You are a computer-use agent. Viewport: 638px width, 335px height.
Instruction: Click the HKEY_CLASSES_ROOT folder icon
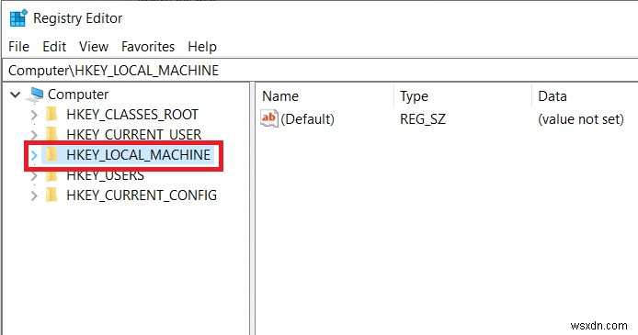point(51,115)
